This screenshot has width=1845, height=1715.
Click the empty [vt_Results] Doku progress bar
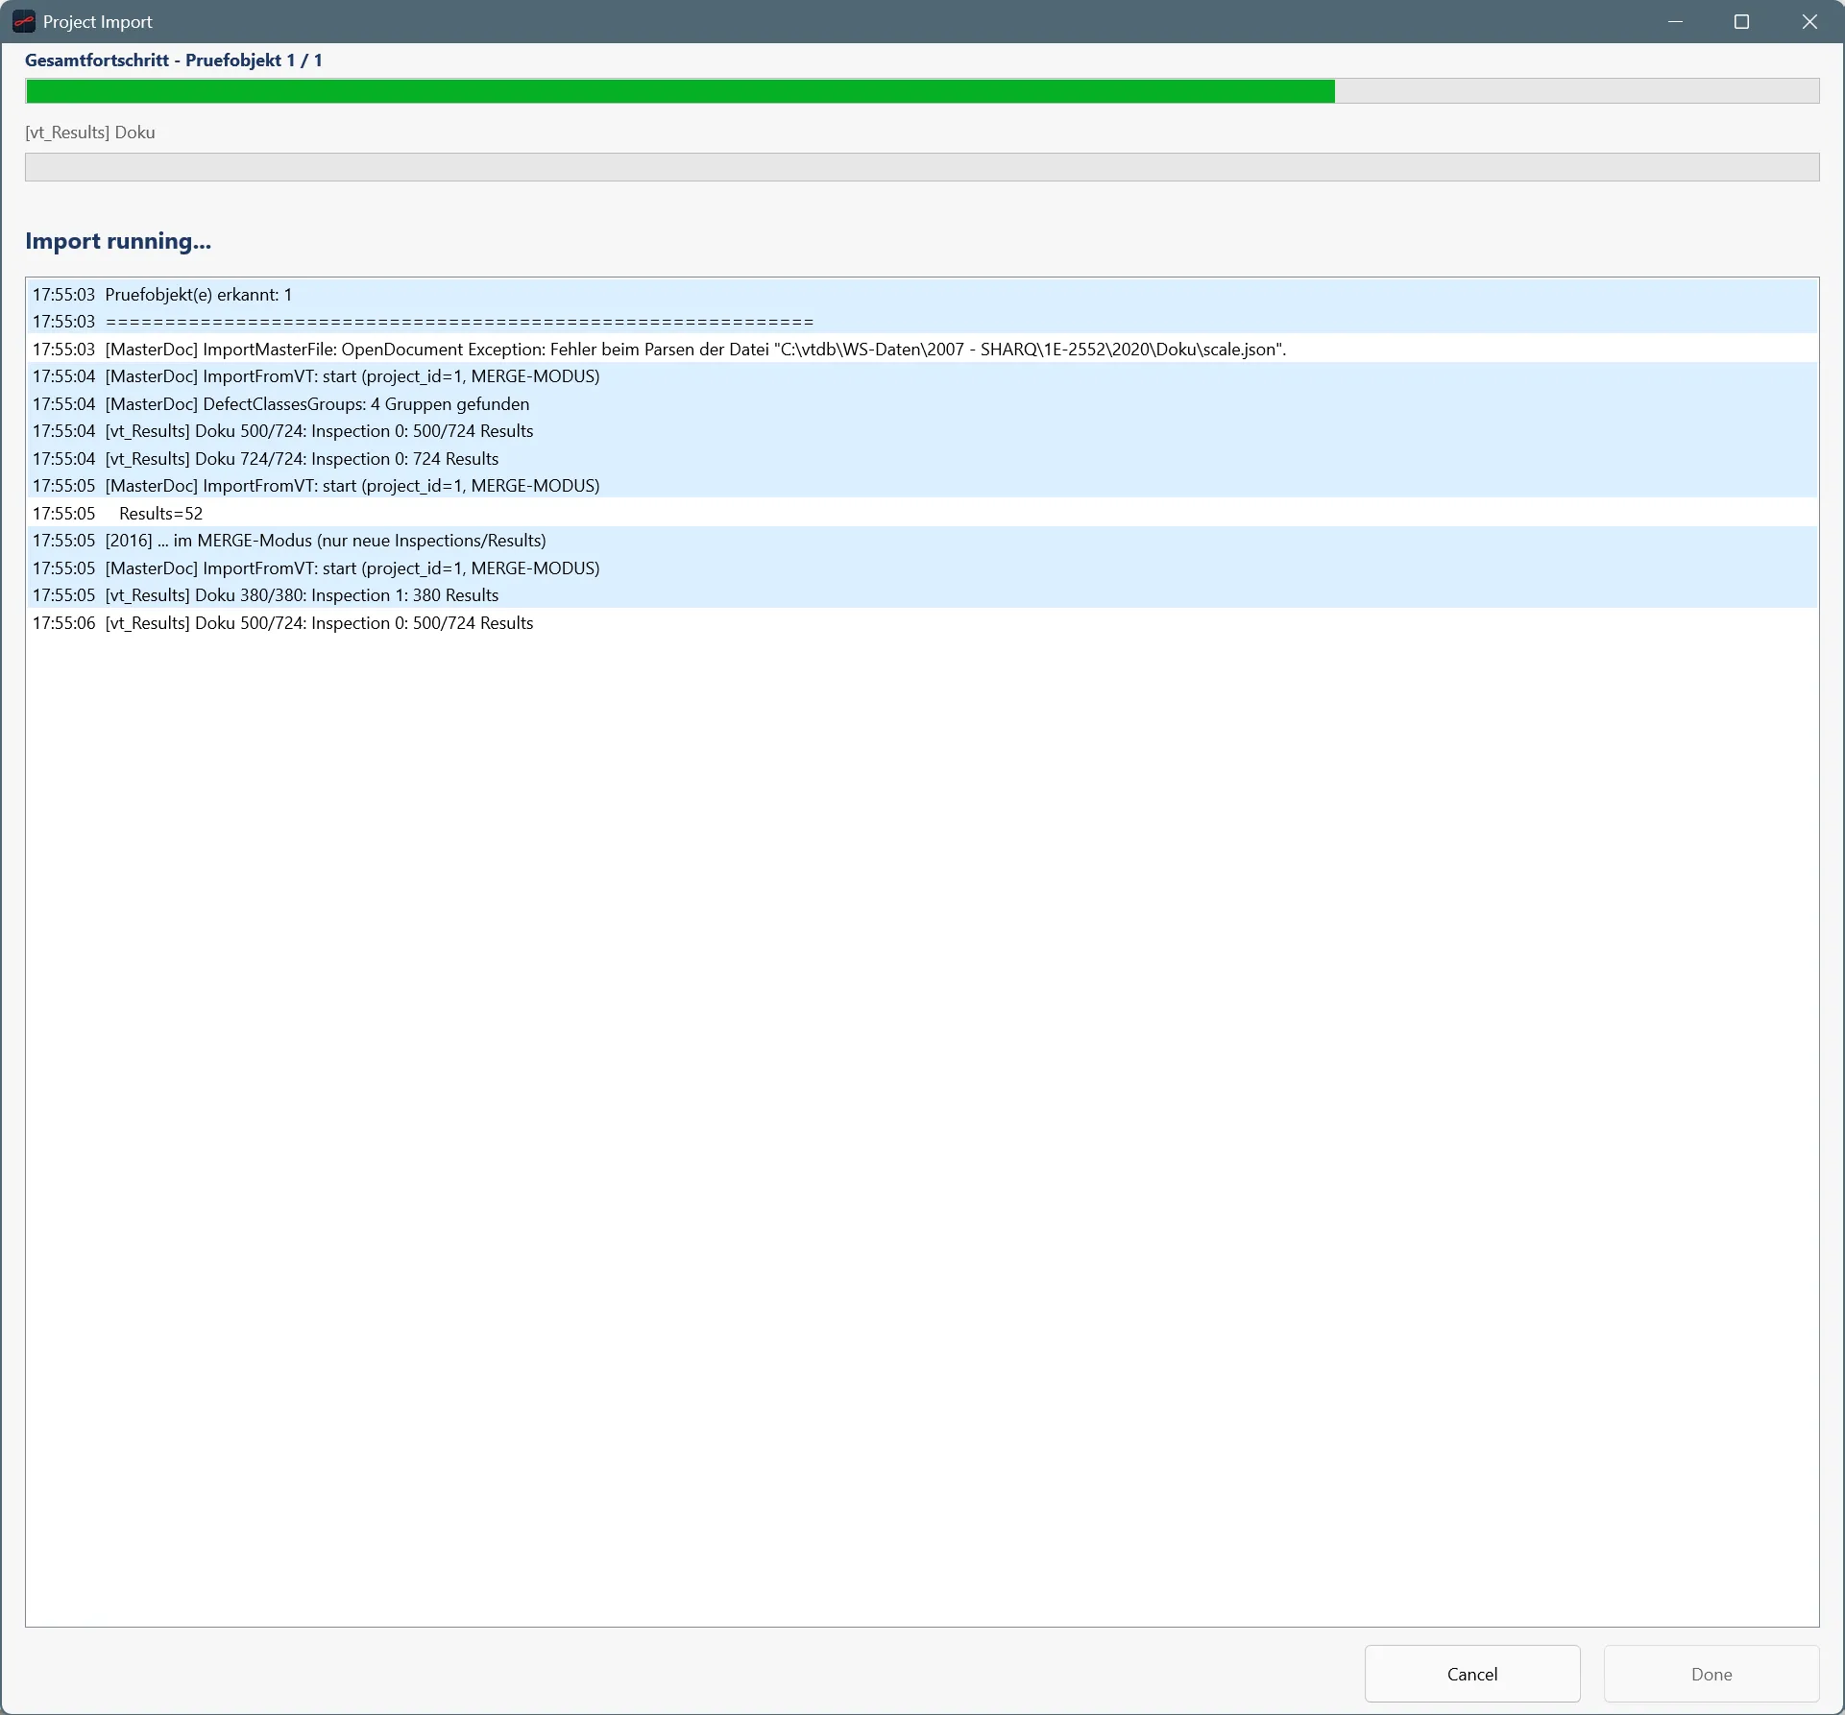coord(922,167)
